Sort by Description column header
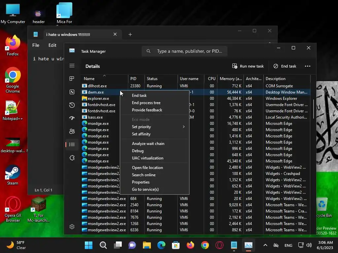 (x=287, y=78)
